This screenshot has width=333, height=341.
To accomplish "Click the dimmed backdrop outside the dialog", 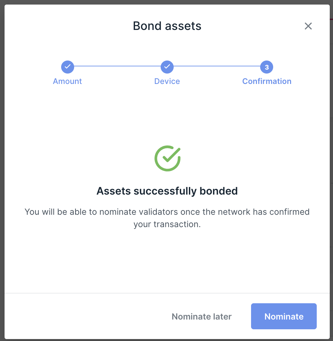I will pos(2,170).
